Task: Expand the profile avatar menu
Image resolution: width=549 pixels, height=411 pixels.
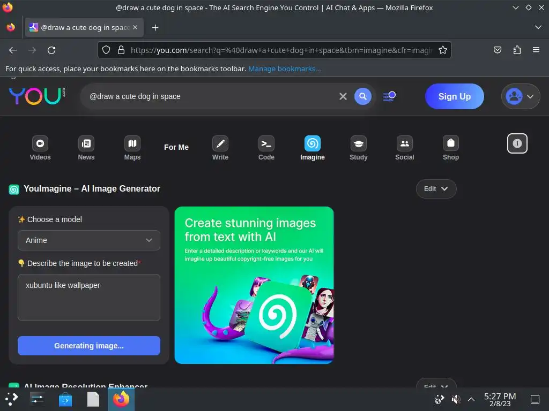Action: point(520,96)
